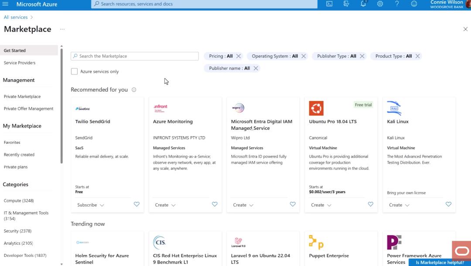Open Holm Security for Azure Sentinel
Image resolution: width=471 pixels, height=266 pixels.
point(102,259)
